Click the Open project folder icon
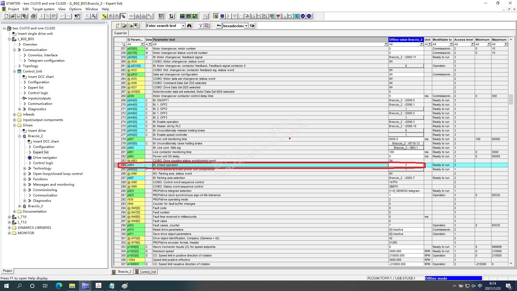Screen dimensions: 517x291 point(12,16)
